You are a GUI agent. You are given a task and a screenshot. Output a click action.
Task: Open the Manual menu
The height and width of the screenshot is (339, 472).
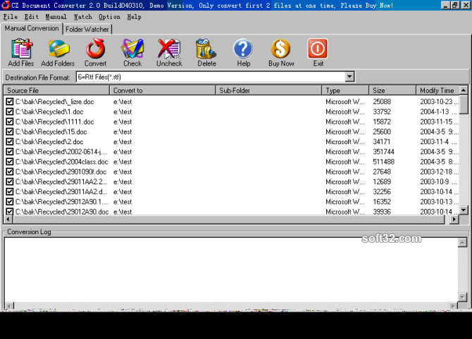tap(56, 17)
